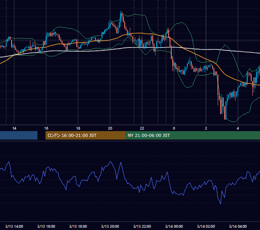Click the NY 21:00-06:00 JST session bar
This screenshot has width=260, height=230.
tap(193, 135)
